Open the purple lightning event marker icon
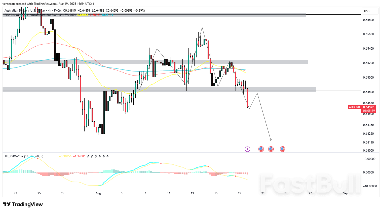This screenshot has width=382, height=212. [x=247, y=149]
